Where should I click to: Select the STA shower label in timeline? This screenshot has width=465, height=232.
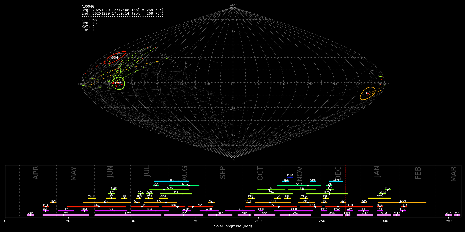click(x=271, y=205)
